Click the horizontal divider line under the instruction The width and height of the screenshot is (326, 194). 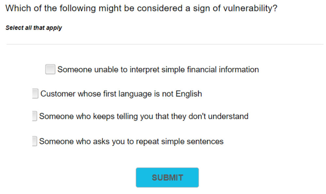tap(164, 44)
